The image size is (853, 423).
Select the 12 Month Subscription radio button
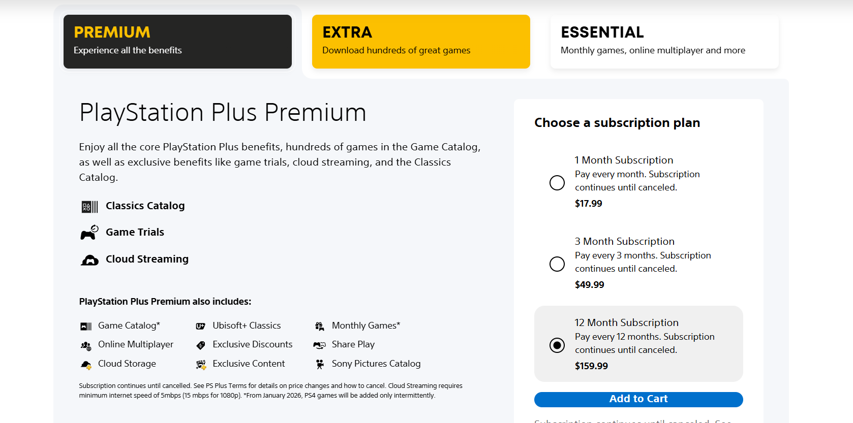[557, 345]
